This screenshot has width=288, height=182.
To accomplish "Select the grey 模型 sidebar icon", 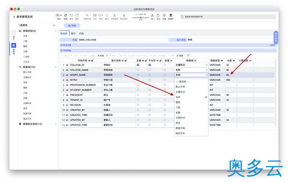I will tap(14, 32).
